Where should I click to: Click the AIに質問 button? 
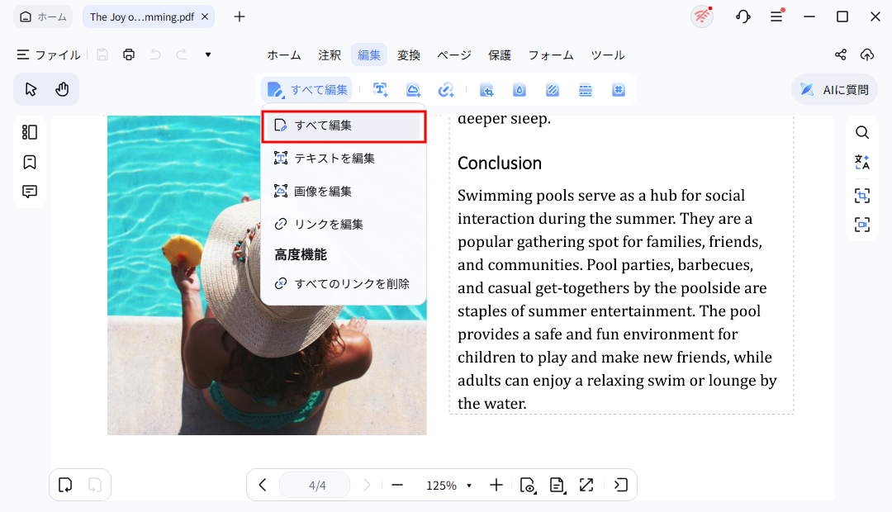pos(834,90)
